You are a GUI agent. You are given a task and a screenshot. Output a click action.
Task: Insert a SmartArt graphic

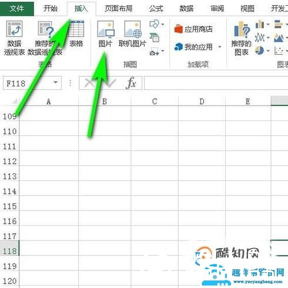155,38
